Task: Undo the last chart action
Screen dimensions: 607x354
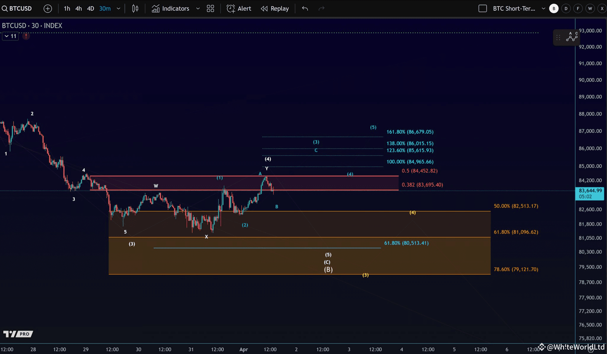Action: (x=305, y=9)
